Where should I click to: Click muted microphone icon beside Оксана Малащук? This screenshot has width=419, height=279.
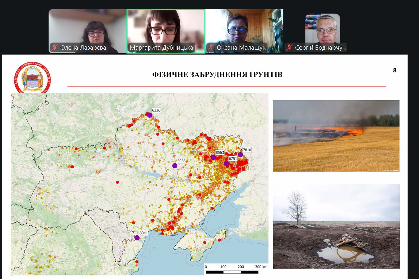pos(211,48)
